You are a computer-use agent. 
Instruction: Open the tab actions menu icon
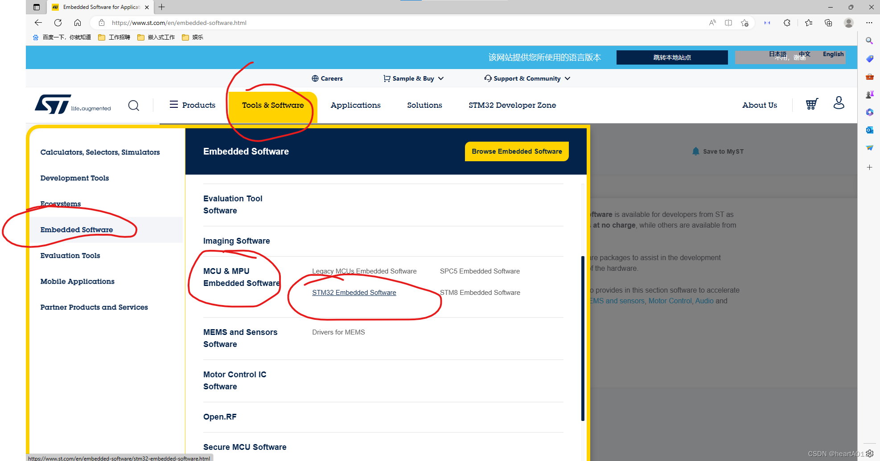point(37,7)
